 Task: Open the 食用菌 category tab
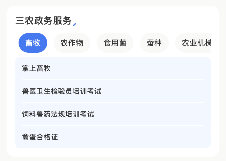[x=115, y=43]
